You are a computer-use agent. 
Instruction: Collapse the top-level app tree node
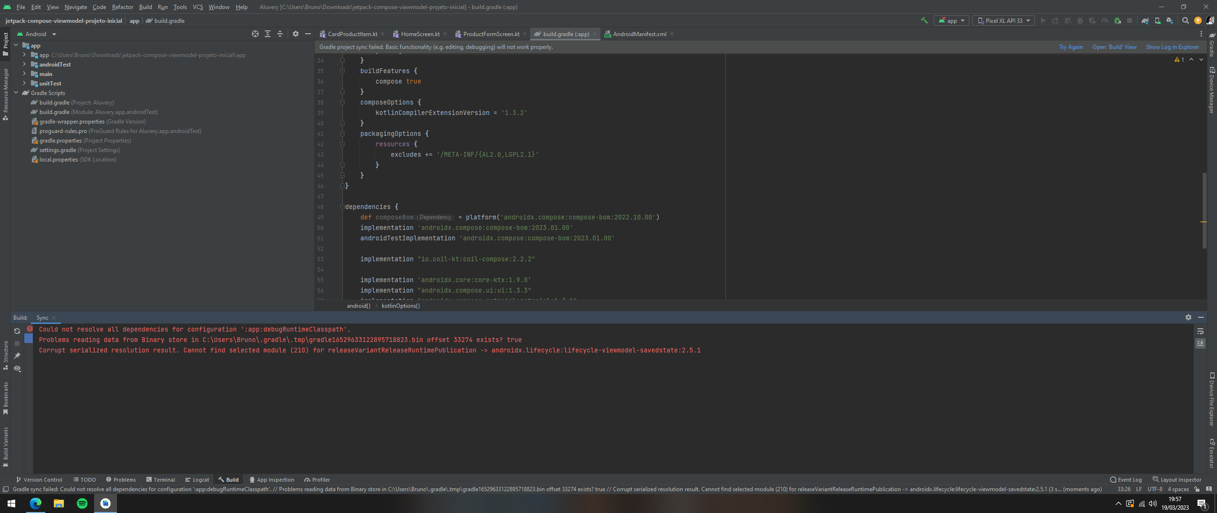coord(16,45)
